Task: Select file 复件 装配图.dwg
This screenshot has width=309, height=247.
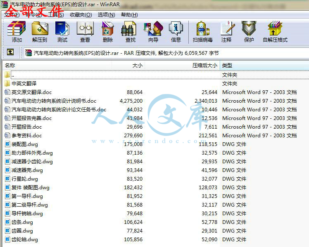Action: click(x=30, y=187)
